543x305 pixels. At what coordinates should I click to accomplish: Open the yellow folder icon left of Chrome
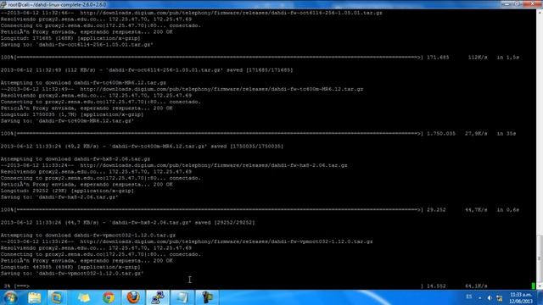(83, 297)
